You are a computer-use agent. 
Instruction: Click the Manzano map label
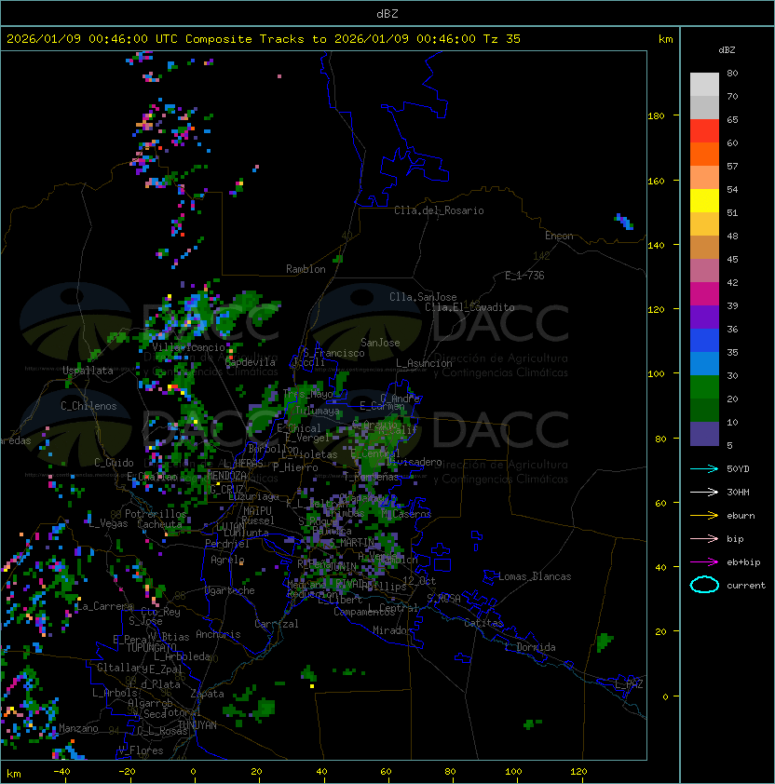coord(78,728)
